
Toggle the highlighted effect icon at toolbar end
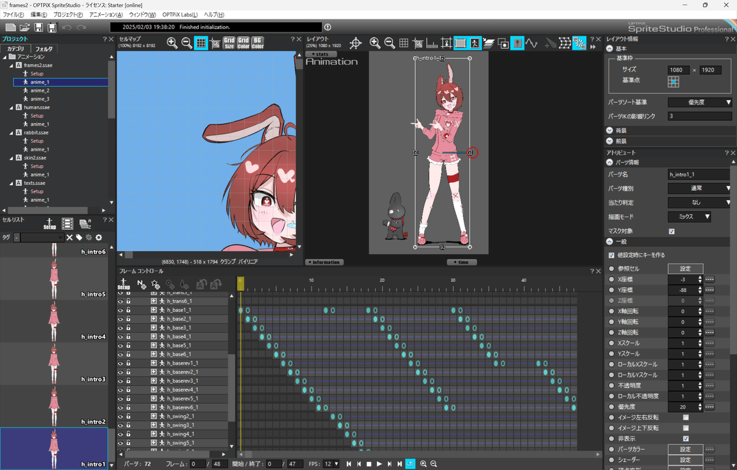579,43
